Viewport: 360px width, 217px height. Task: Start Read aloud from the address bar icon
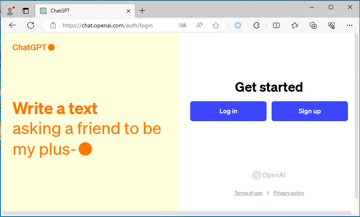[x=199, y=25]
